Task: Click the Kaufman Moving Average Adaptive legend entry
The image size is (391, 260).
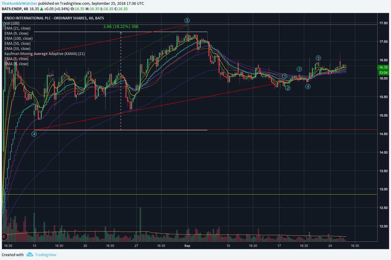Action: (45, 53)
